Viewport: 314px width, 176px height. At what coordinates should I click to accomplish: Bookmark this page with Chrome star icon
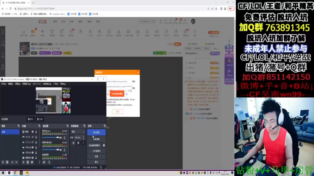pyautogui.click(x=216, y=9)
